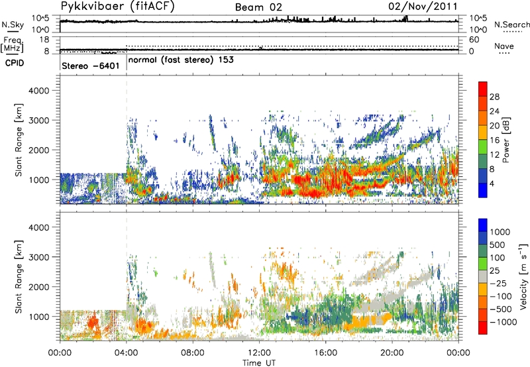Image resolution: width=530 pixels, height=367 pixels.
Task: Select the CPID row label
Action: (15, 63)
